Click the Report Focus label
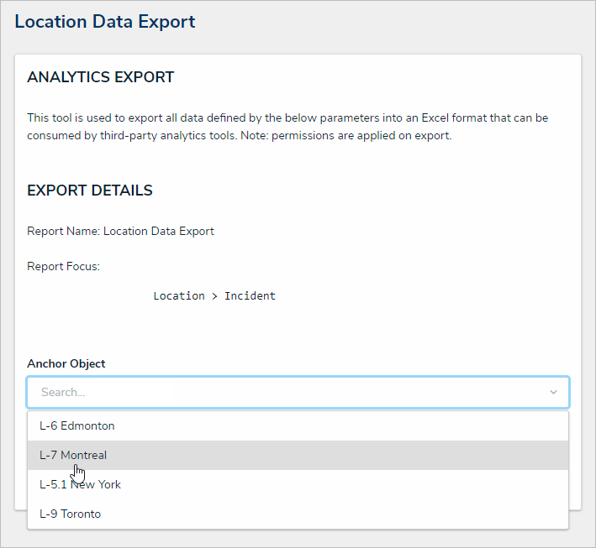 coord(63,267)
